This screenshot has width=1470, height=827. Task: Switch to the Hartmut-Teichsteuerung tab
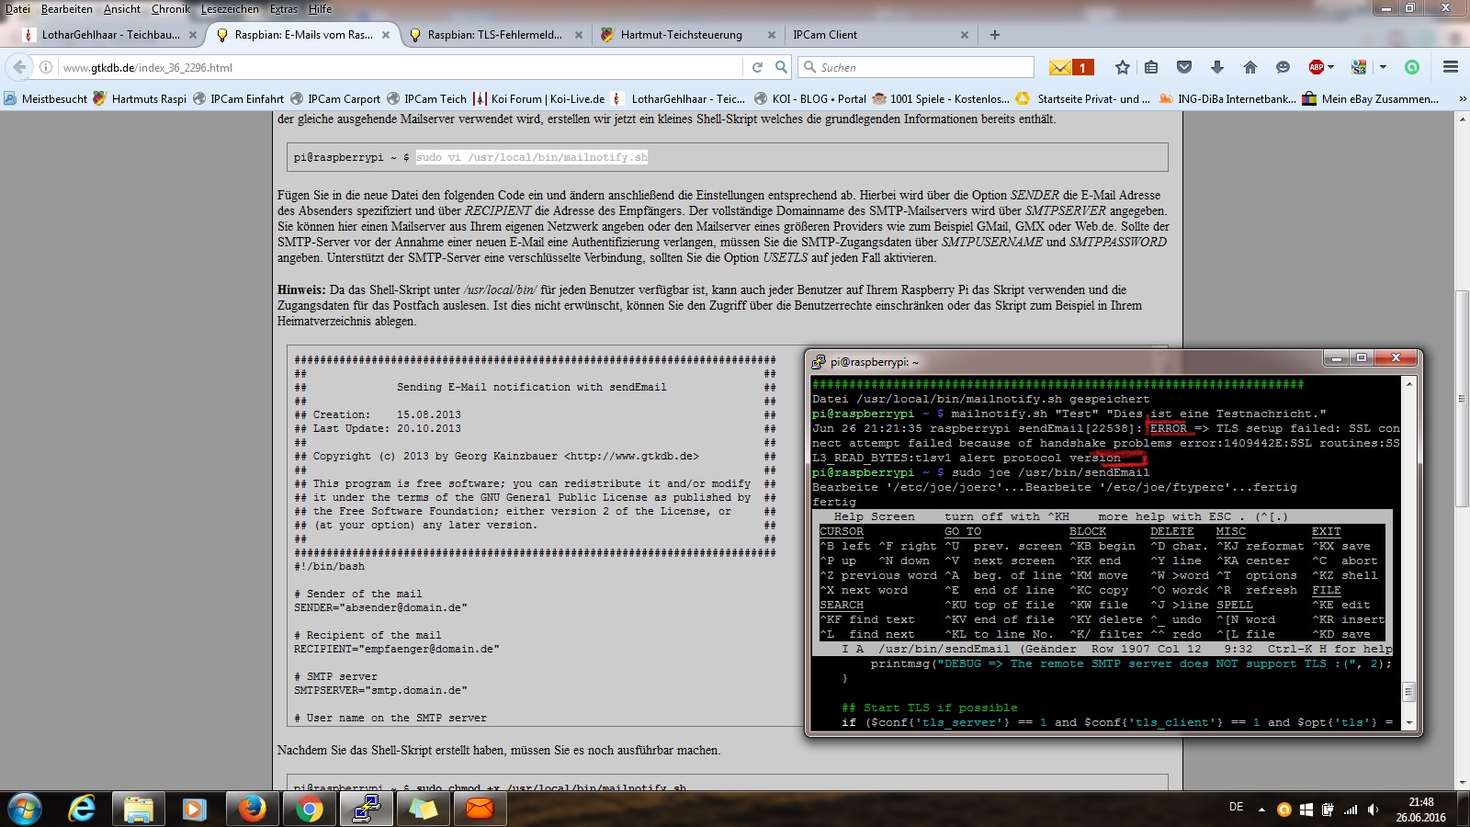(x=681, y=35)
